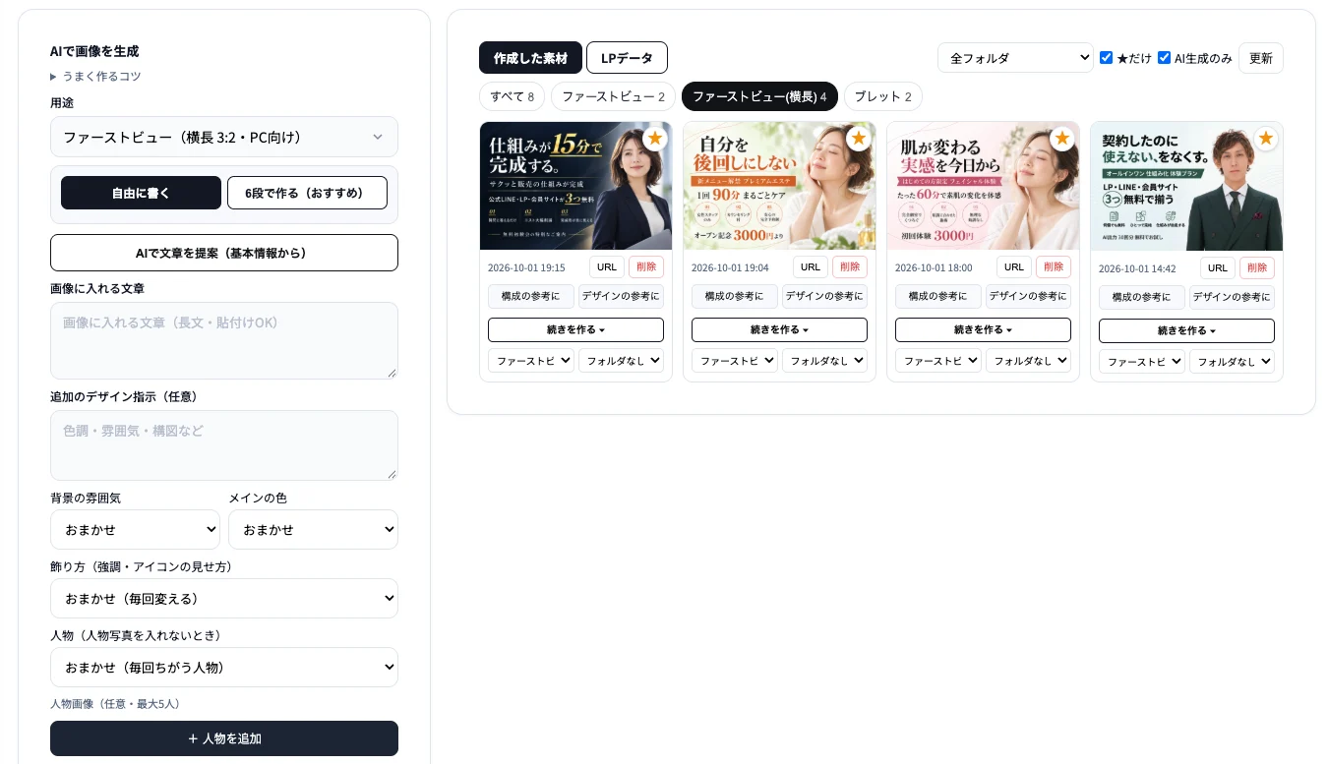
Task: Click the AIで文章を提案 button
Action: 224,253
